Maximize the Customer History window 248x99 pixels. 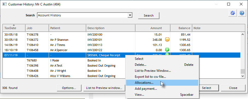point(229,4)
